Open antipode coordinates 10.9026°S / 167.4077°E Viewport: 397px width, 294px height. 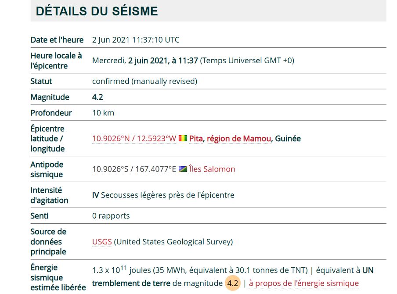[134, 169]
